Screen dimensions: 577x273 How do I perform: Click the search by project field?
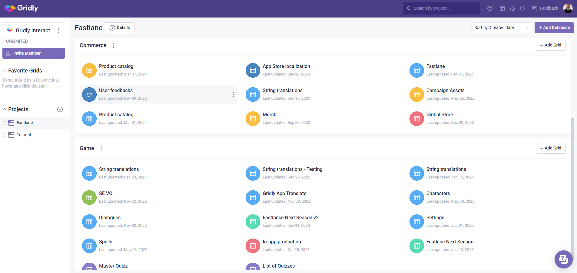pos(441,8)
